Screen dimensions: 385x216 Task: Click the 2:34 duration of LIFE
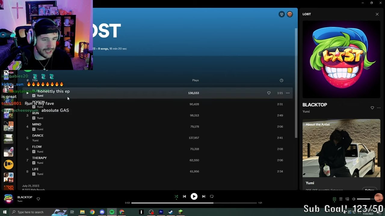click(280, 171)
